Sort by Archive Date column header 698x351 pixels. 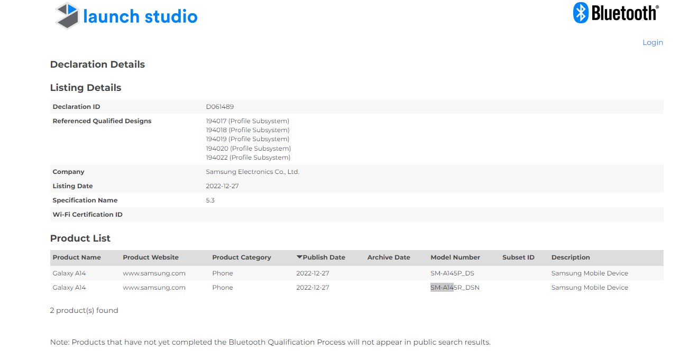tap(389, 257)
